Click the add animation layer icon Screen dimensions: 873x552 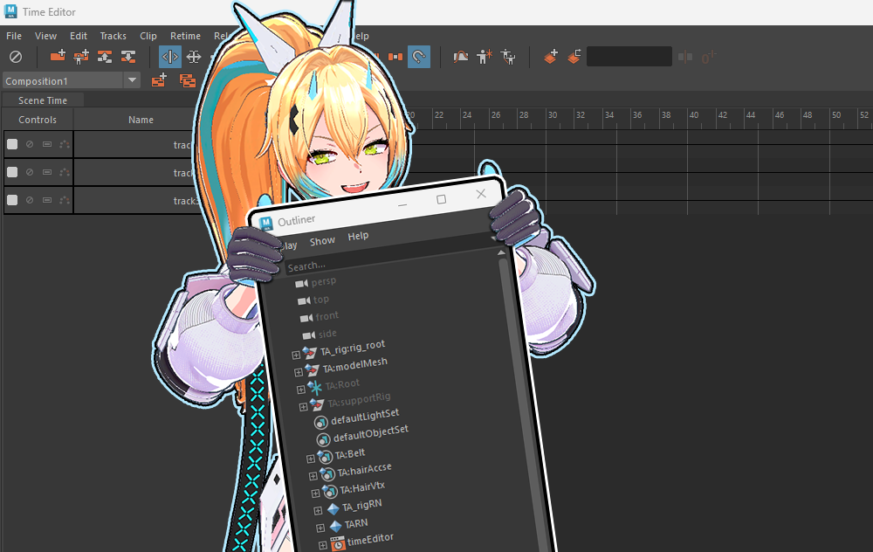[551, 57]
